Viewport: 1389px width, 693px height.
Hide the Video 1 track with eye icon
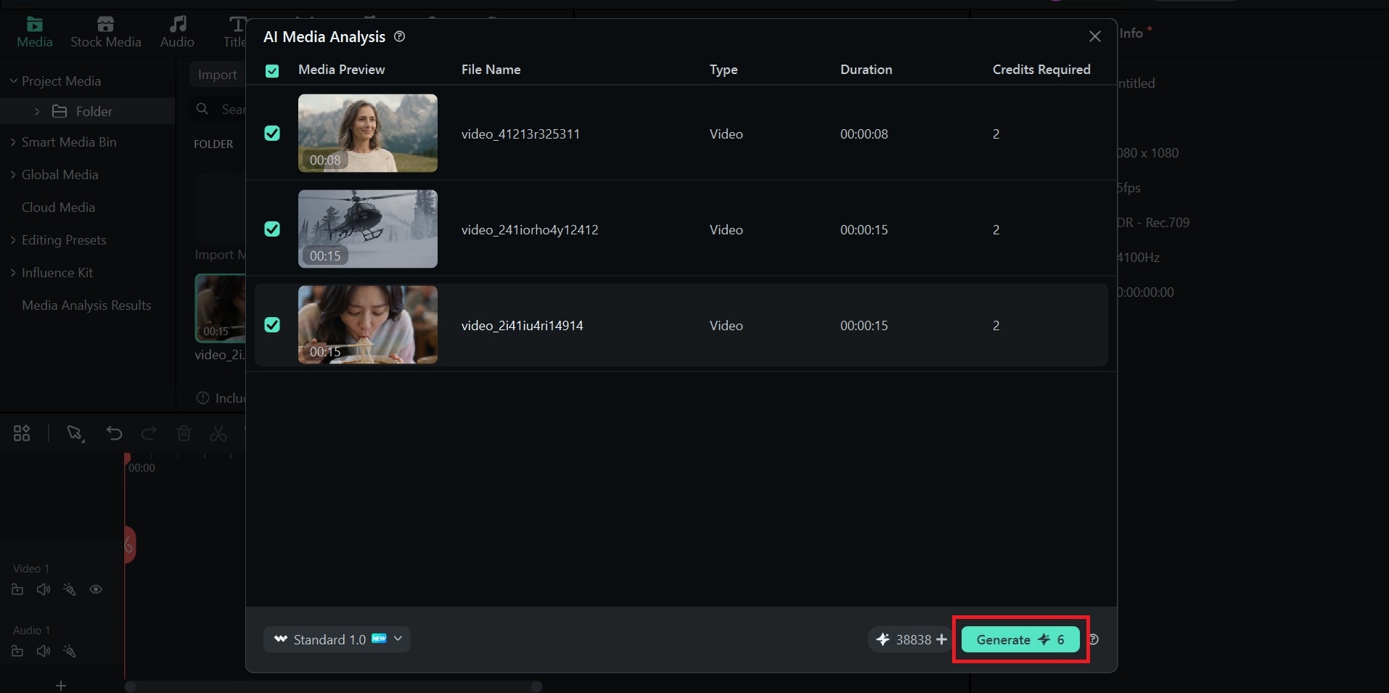point(96,589)
